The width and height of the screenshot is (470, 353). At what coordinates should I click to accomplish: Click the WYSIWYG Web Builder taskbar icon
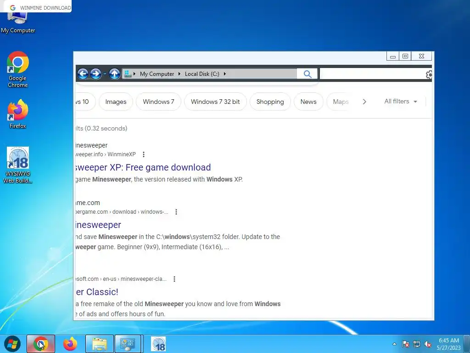click(158, 344)
